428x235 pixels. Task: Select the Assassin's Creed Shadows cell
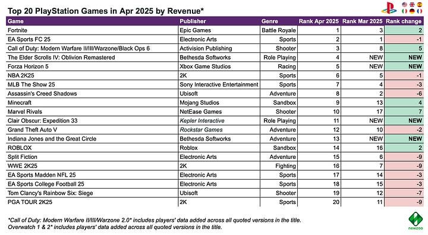pos(92,93)
